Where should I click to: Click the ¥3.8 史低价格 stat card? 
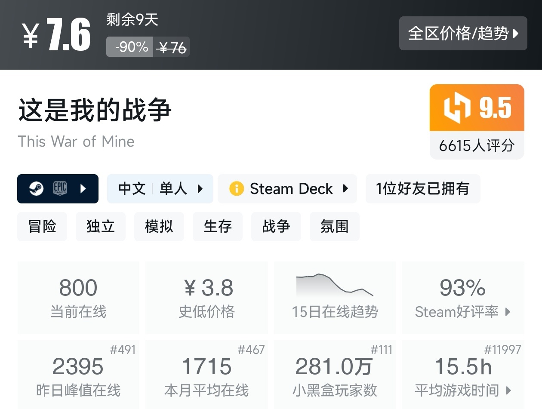(x=206, y=298)
